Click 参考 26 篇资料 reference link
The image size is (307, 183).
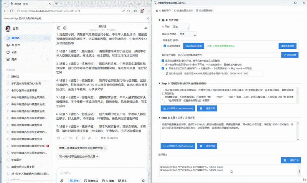(x=109, y=138)
